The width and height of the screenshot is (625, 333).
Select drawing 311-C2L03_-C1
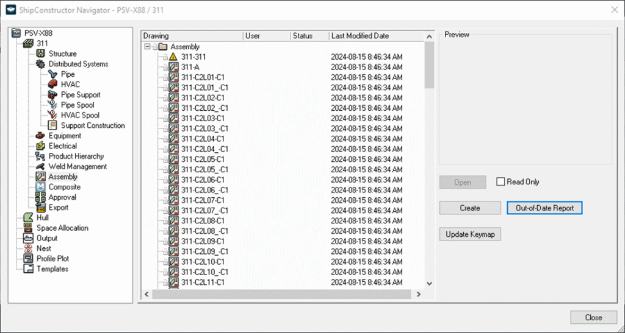(205, 128)
